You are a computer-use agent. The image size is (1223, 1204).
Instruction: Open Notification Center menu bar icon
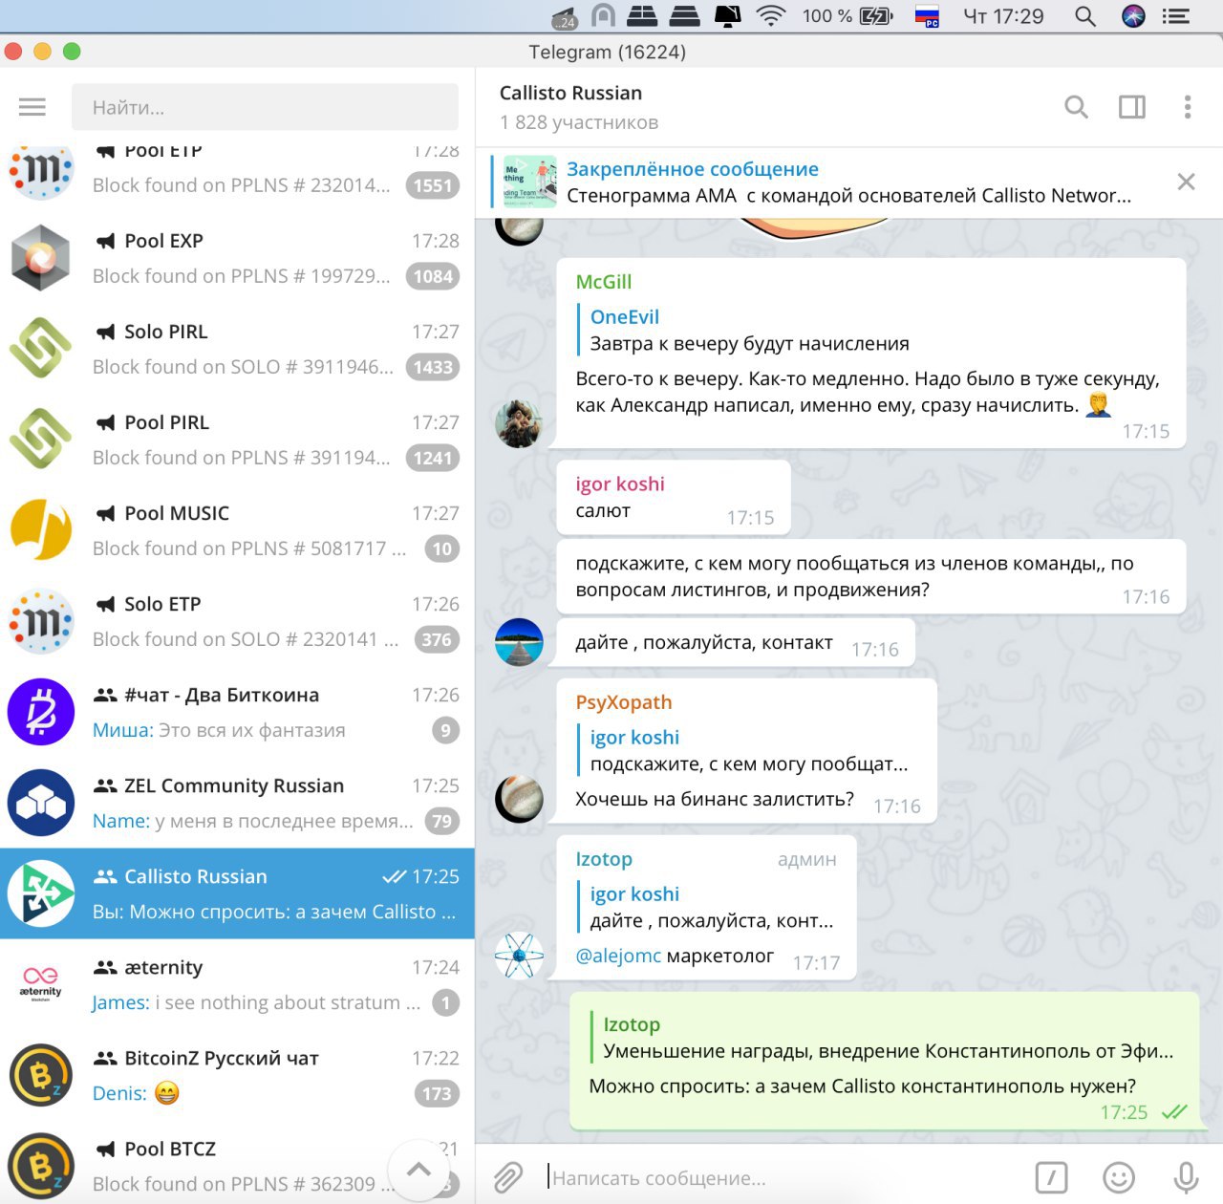(x=1176, y=15)
